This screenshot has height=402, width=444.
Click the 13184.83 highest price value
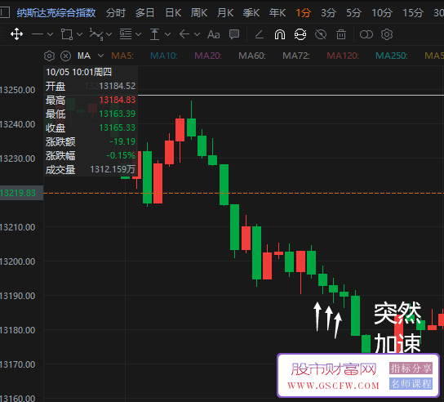pos(118,100)
